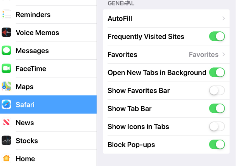Disable Frequently Visited Sites switch
The width and height of the screenshot is (236, 166).
[217, 37]
